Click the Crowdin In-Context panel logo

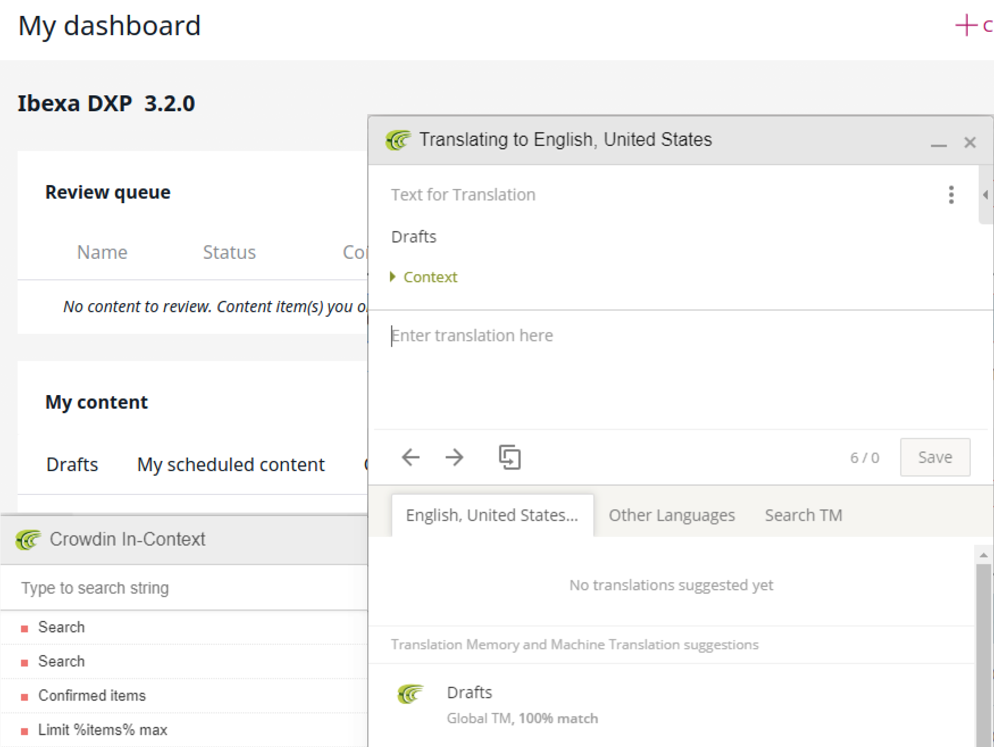(28, 539)
